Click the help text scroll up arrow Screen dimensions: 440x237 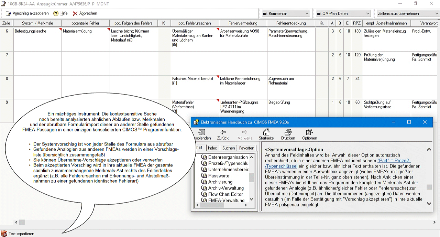click(429, 149)
